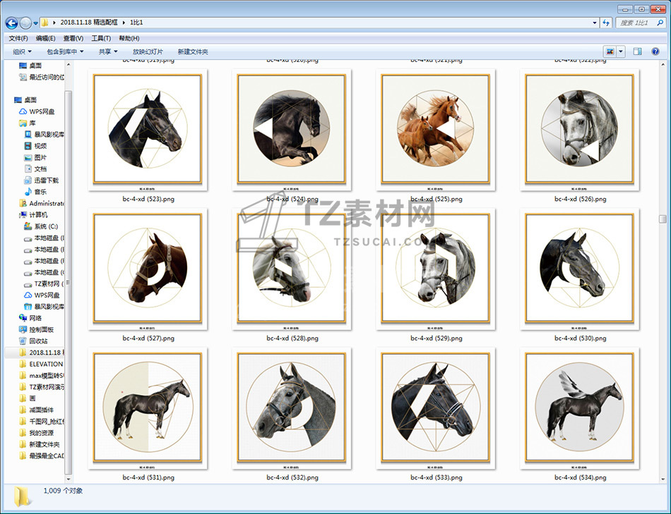This screenshot has width=671, height=514.
Task: Select 计算机 in navigation pane
Action: click(x=33, y=214)
